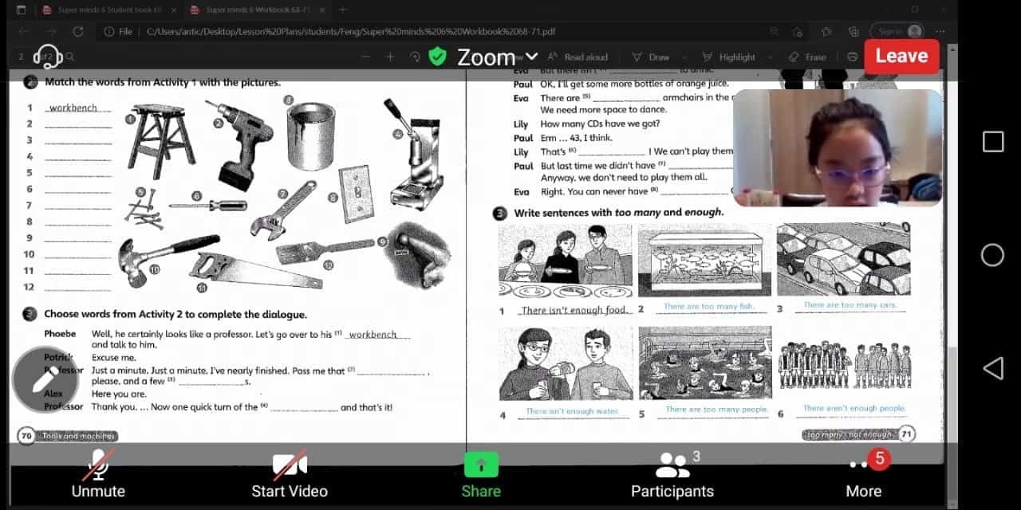The width and height of the screenshot is (1021, 510).
Task: Start Read aloud for the PDF
Action: point(578,57)
